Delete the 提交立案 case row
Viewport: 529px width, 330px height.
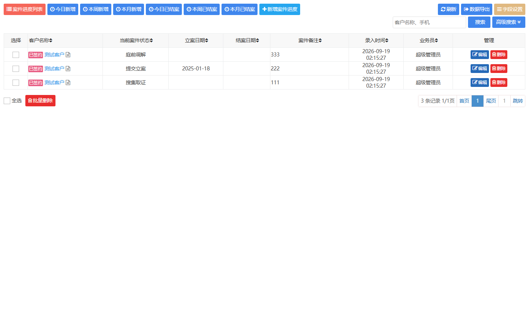499,69
